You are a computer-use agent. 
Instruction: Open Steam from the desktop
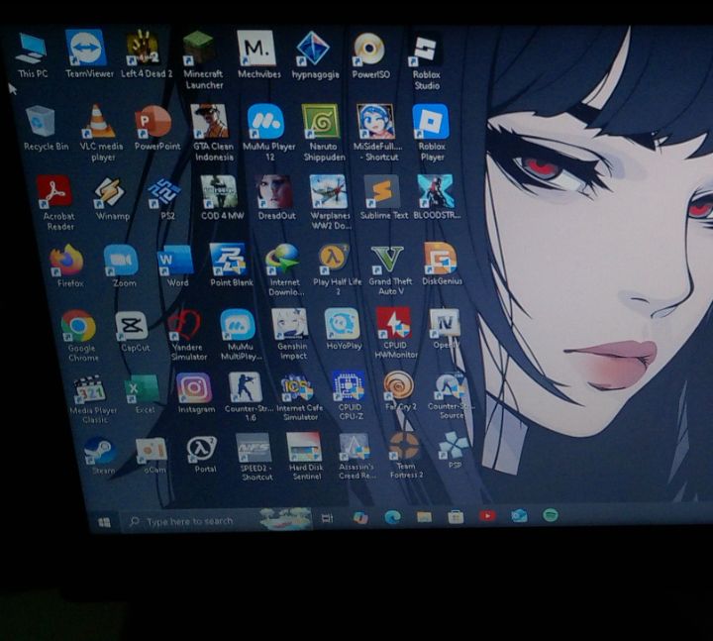pyautogui.click(x=102, y=457)
